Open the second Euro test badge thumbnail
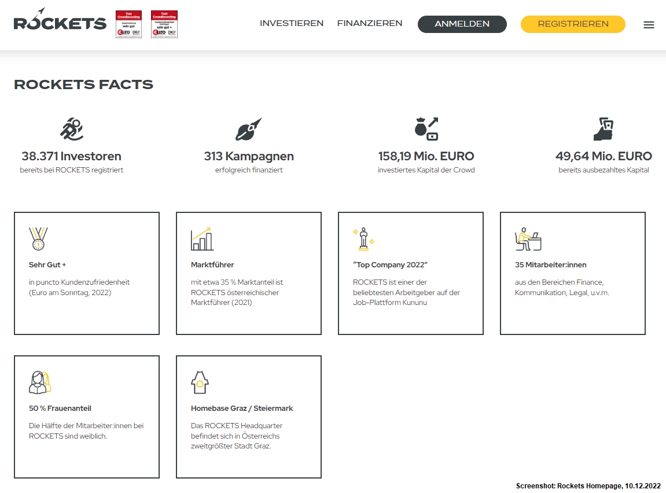This screenshot has width=666, height=493. [x=164, y=24]
